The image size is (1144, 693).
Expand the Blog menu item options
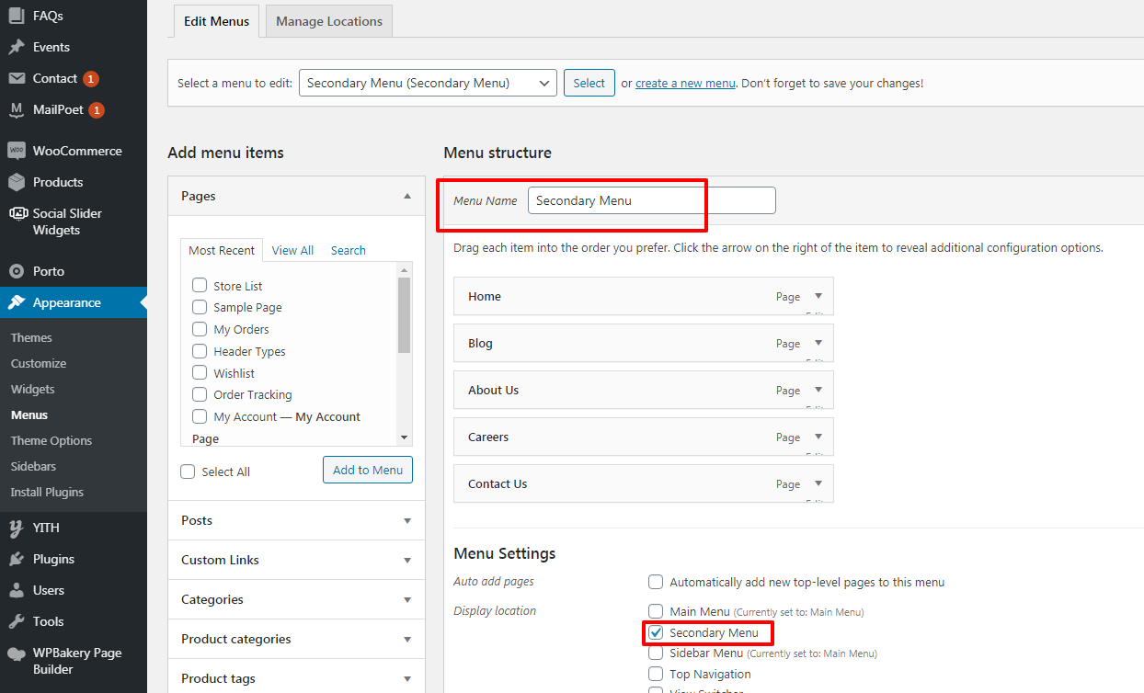tap(818, 343)
